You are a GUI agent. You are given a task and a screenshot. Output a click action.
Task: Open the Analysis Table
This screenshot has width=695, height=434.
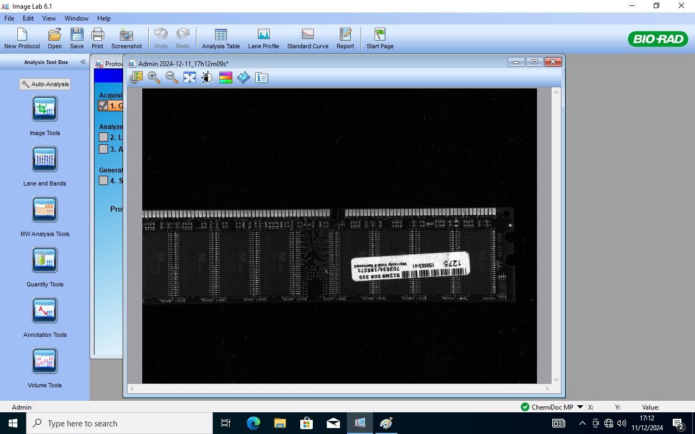coord(221,39)
